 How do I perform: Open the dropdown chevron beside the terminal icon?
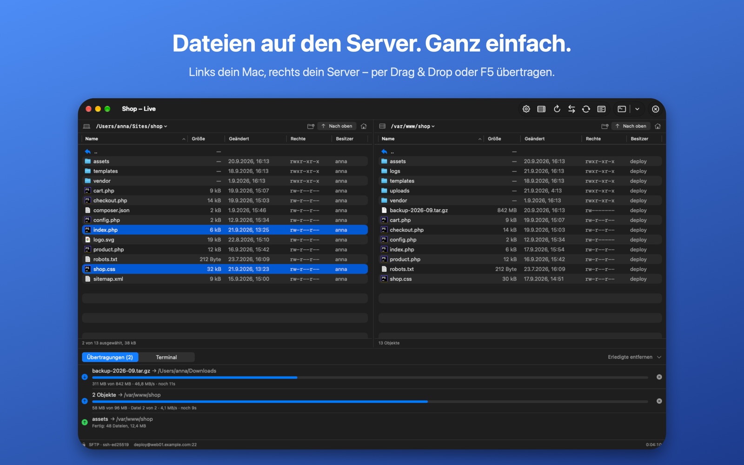[x=637, y=109]
